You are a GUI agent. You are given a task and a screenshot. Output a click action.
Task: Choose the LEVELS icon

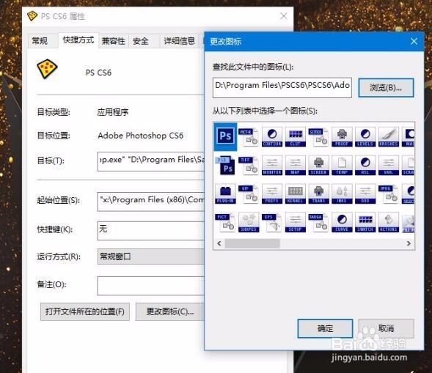point(365,136)
